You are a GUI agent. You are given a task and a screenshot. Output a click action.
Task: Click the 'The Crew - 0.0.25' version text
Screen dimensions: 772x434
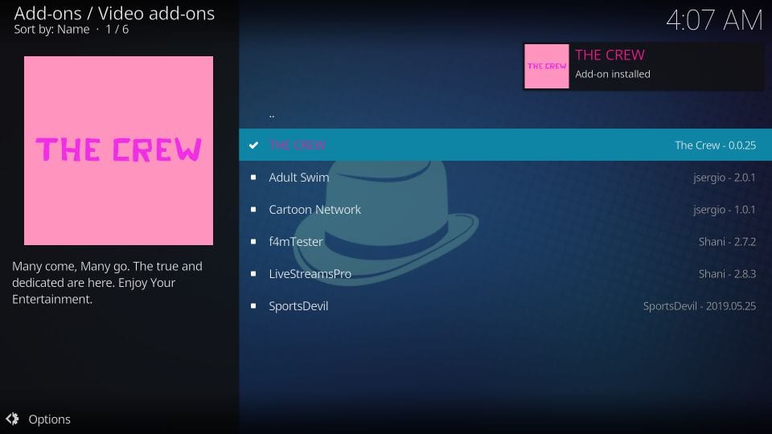coord(716,145)
